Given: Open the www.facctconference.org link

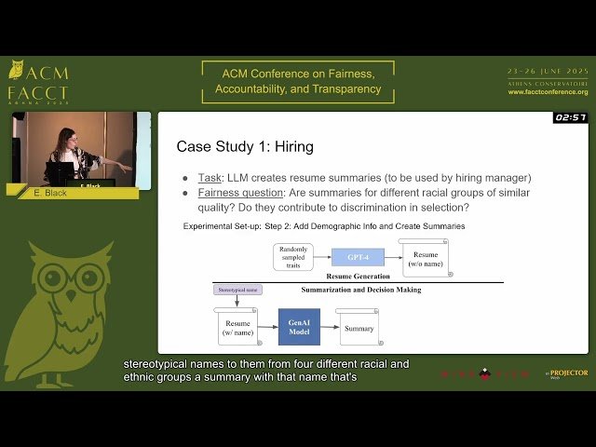Looking at the screenshot, I should (x=548, y=92).
